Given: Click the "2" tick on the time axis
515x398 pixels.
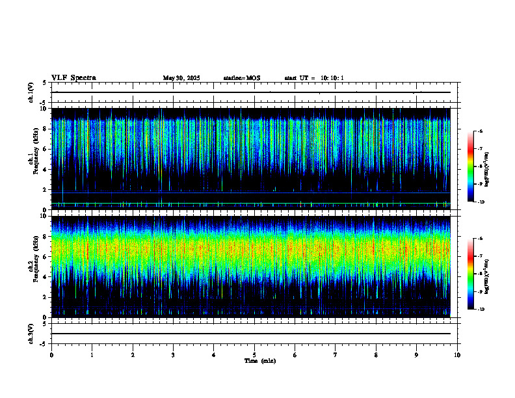Looking at the screenshot, I should point(133,355).
